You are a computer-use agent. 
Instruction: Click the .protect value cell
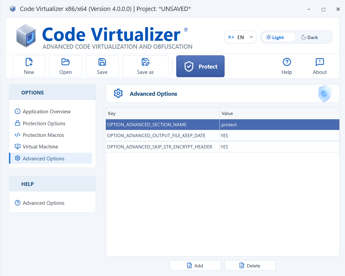click(279, 125)
